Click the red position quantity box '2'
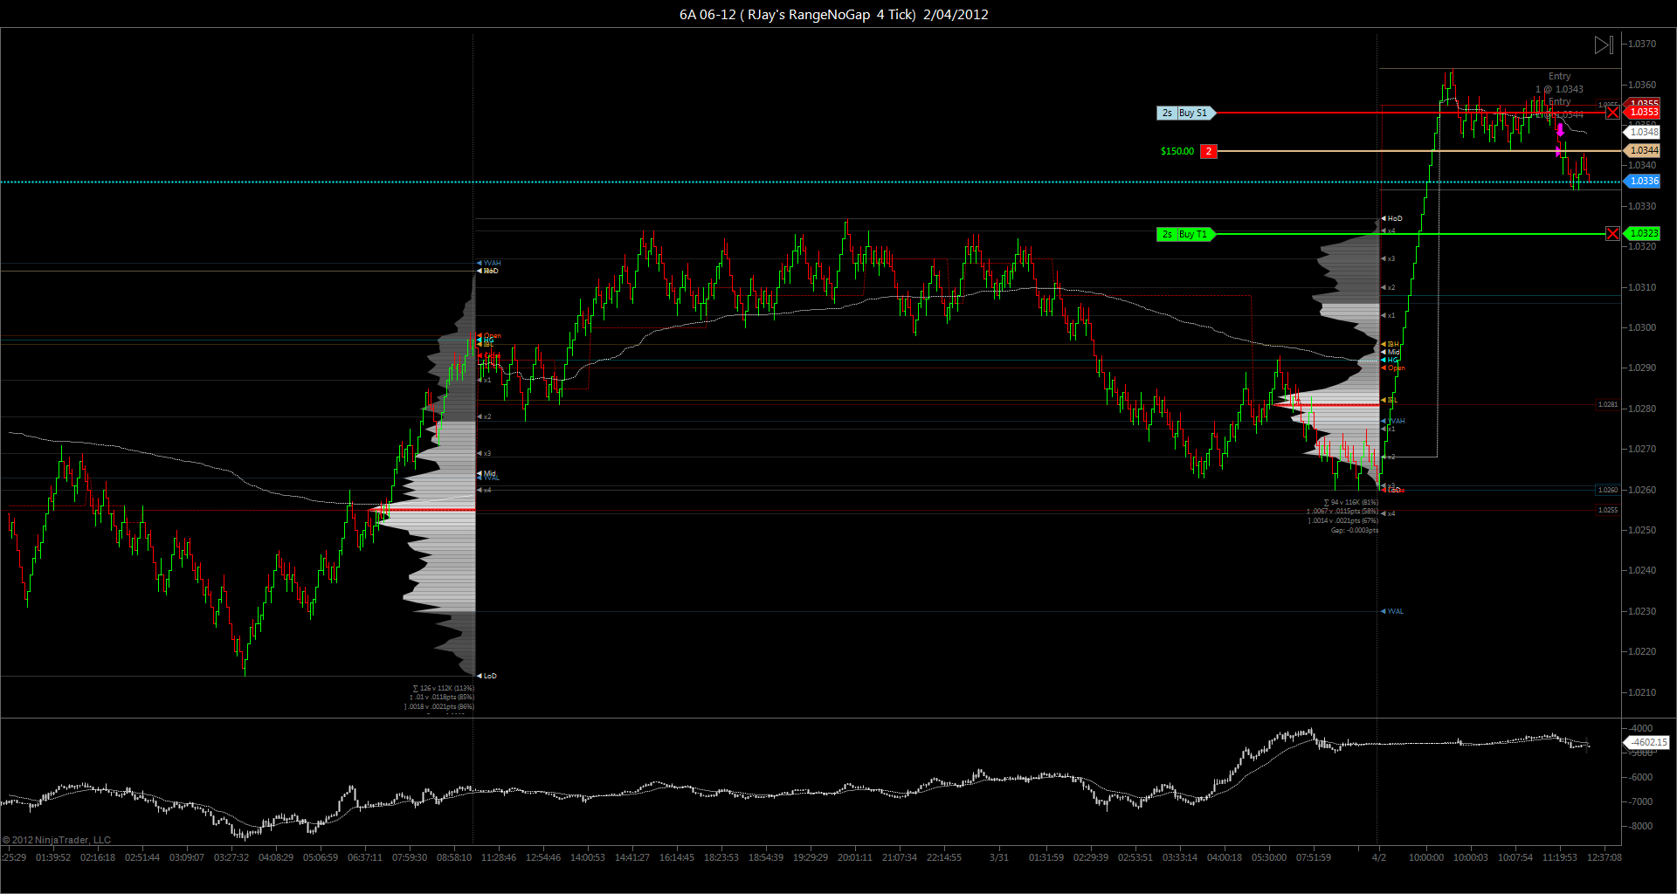This screenshot has height=894, width=1677. tap(1209, 151)
